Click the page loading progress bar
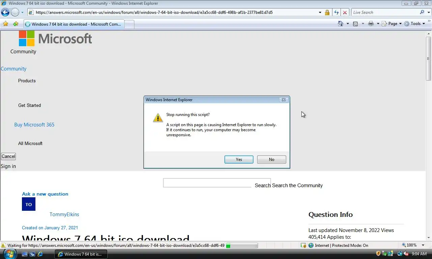The image size is (432, 259). point(242,246)
